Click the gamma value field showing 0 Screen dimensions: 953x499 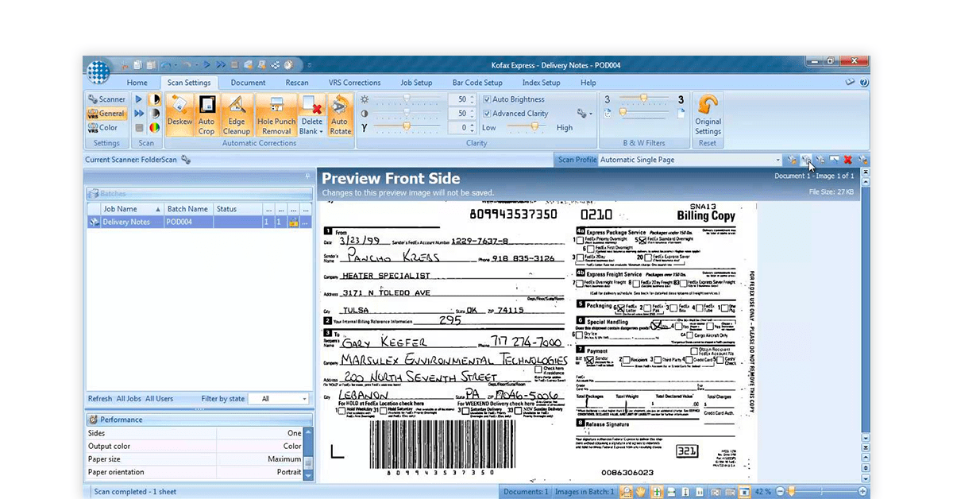coord(461,127)
